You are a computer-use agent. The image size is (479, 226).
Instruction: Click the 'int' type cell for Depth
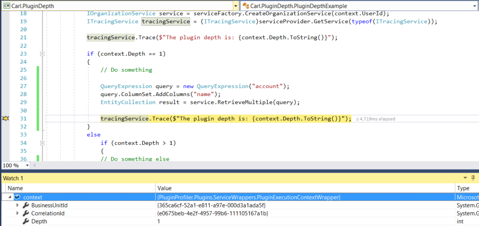(x=460, y=221)
